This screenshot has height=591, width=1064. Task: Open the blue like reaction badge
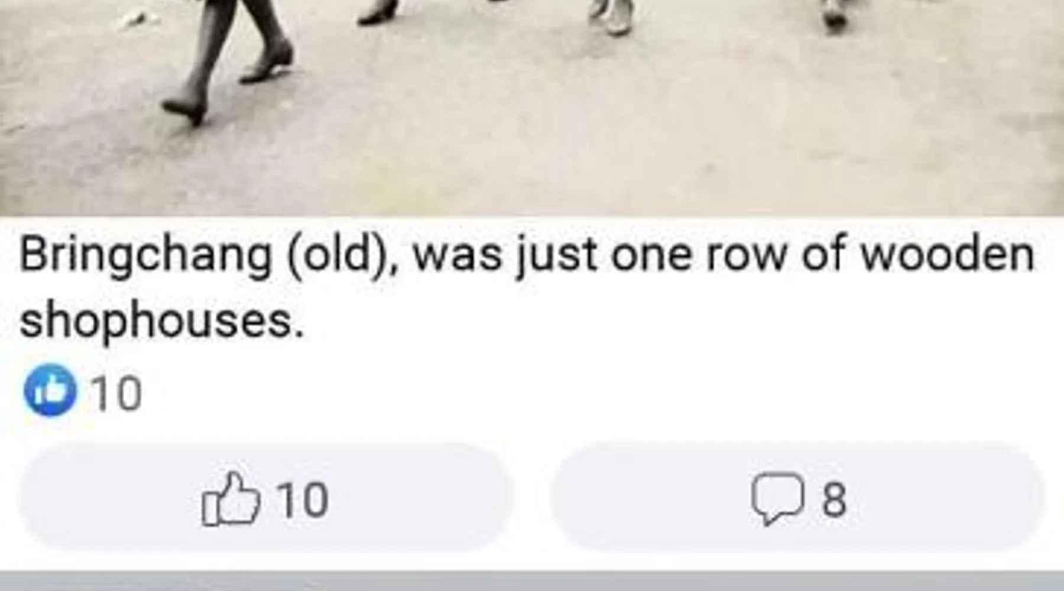tap(50, 391)
